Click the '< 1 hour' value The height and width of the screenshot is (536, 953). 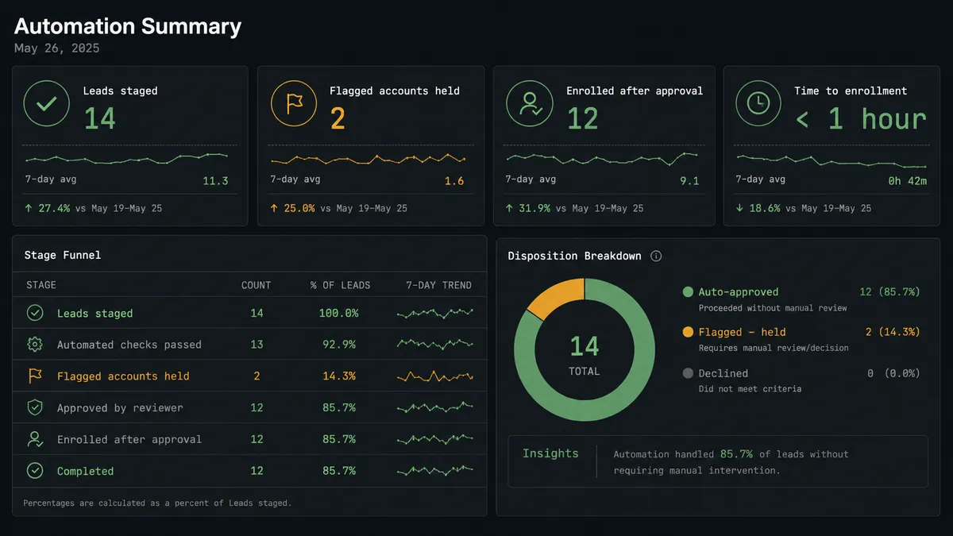(861, 119)
